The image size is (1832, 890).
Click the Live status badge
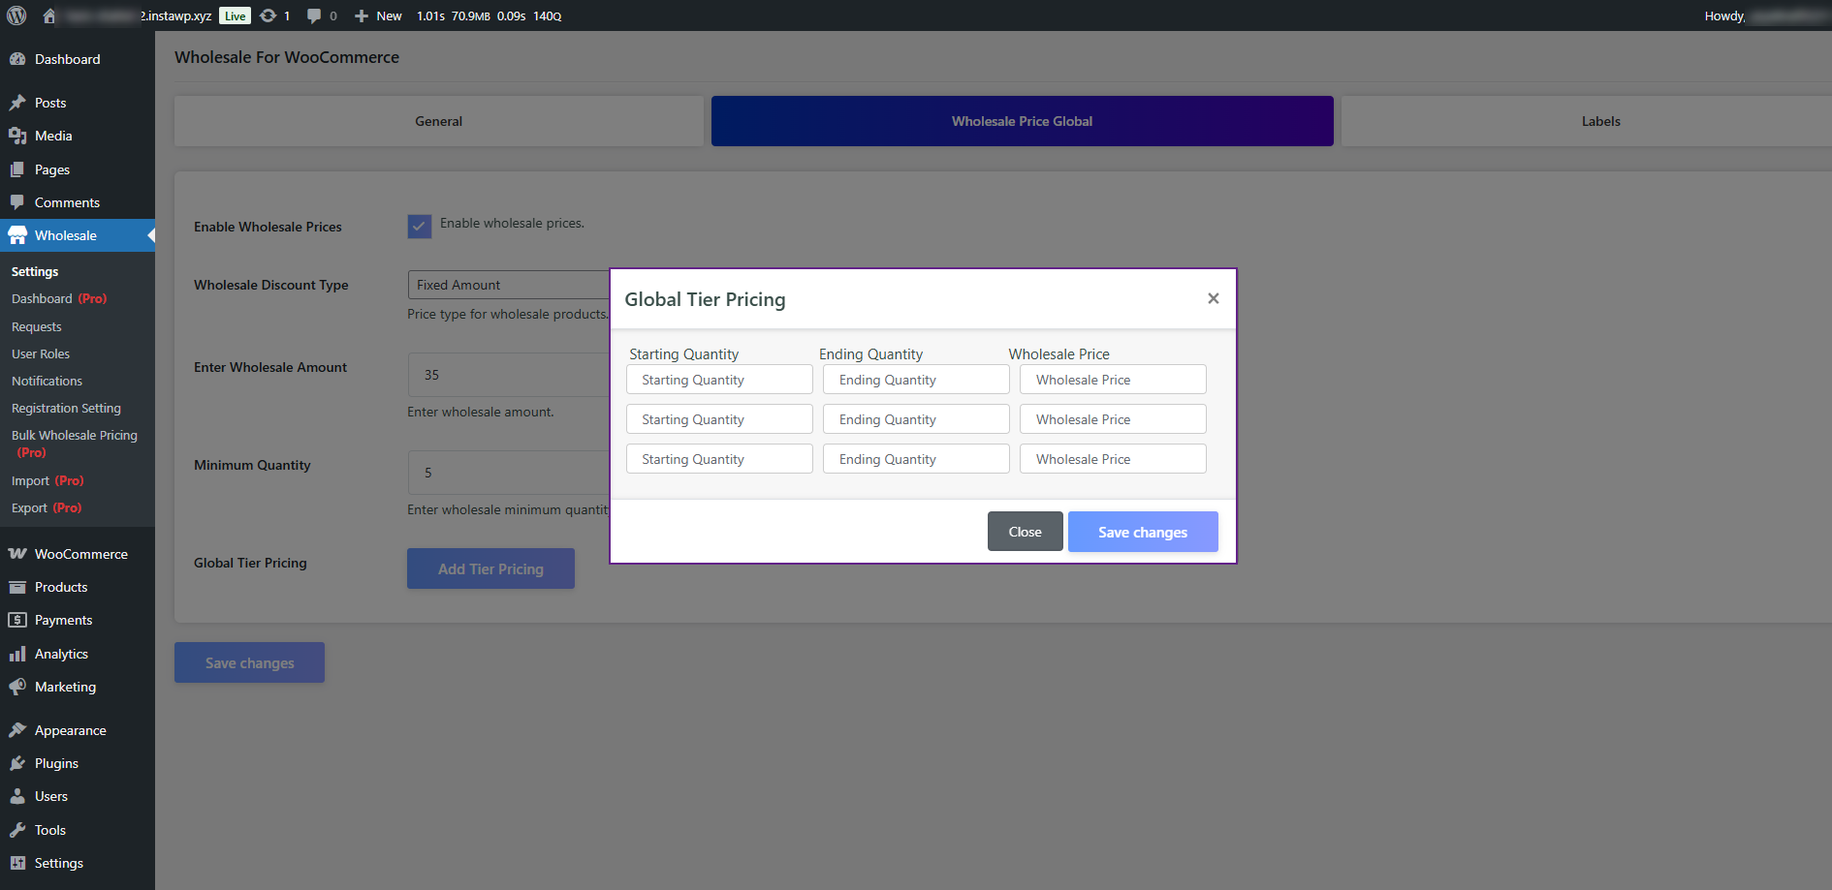point(235,15)
